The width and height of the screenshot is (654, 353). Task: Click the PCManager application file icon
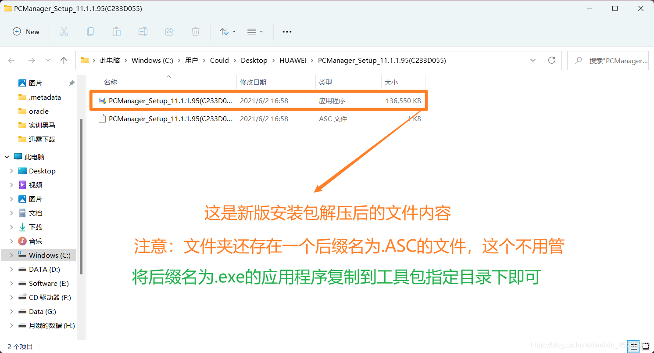pyautogui.click(x=102, y=101)
